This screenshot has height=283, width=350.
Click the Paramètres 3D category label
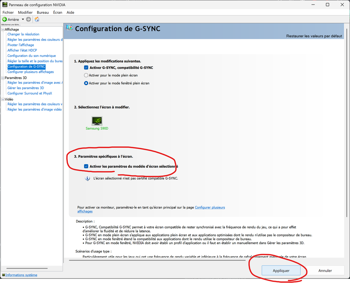(16, 78)
